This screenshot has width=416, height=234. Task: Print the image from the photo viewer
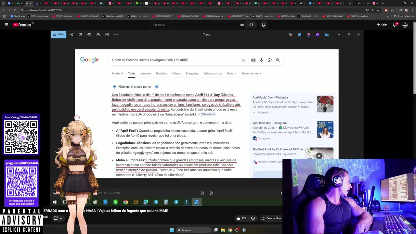tap(89, 34)
